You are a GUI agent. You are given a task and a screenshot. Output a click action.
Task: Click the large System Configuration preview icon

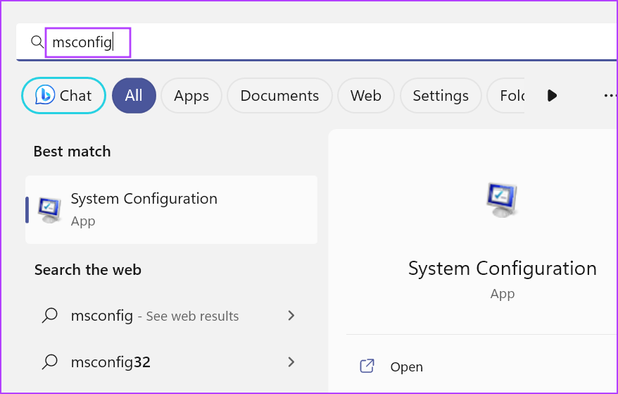[502, 199]
